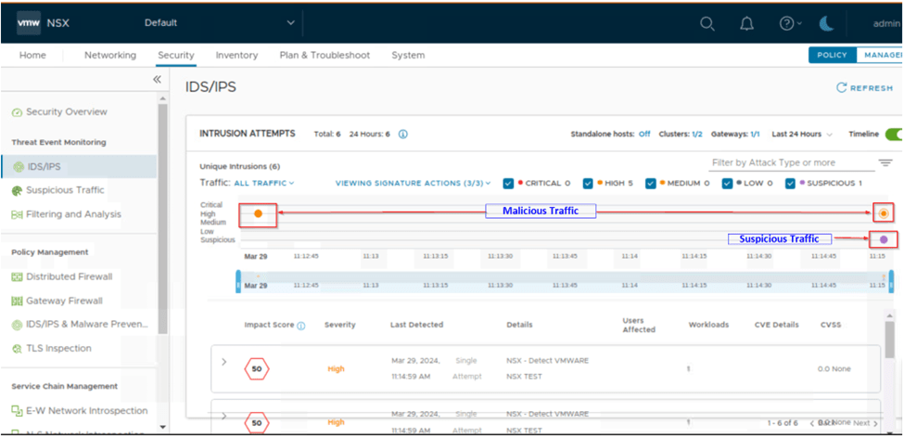Screen dimensions: 904x437
Task: Click the filter lines icon beside search
Action: (885, 163)
